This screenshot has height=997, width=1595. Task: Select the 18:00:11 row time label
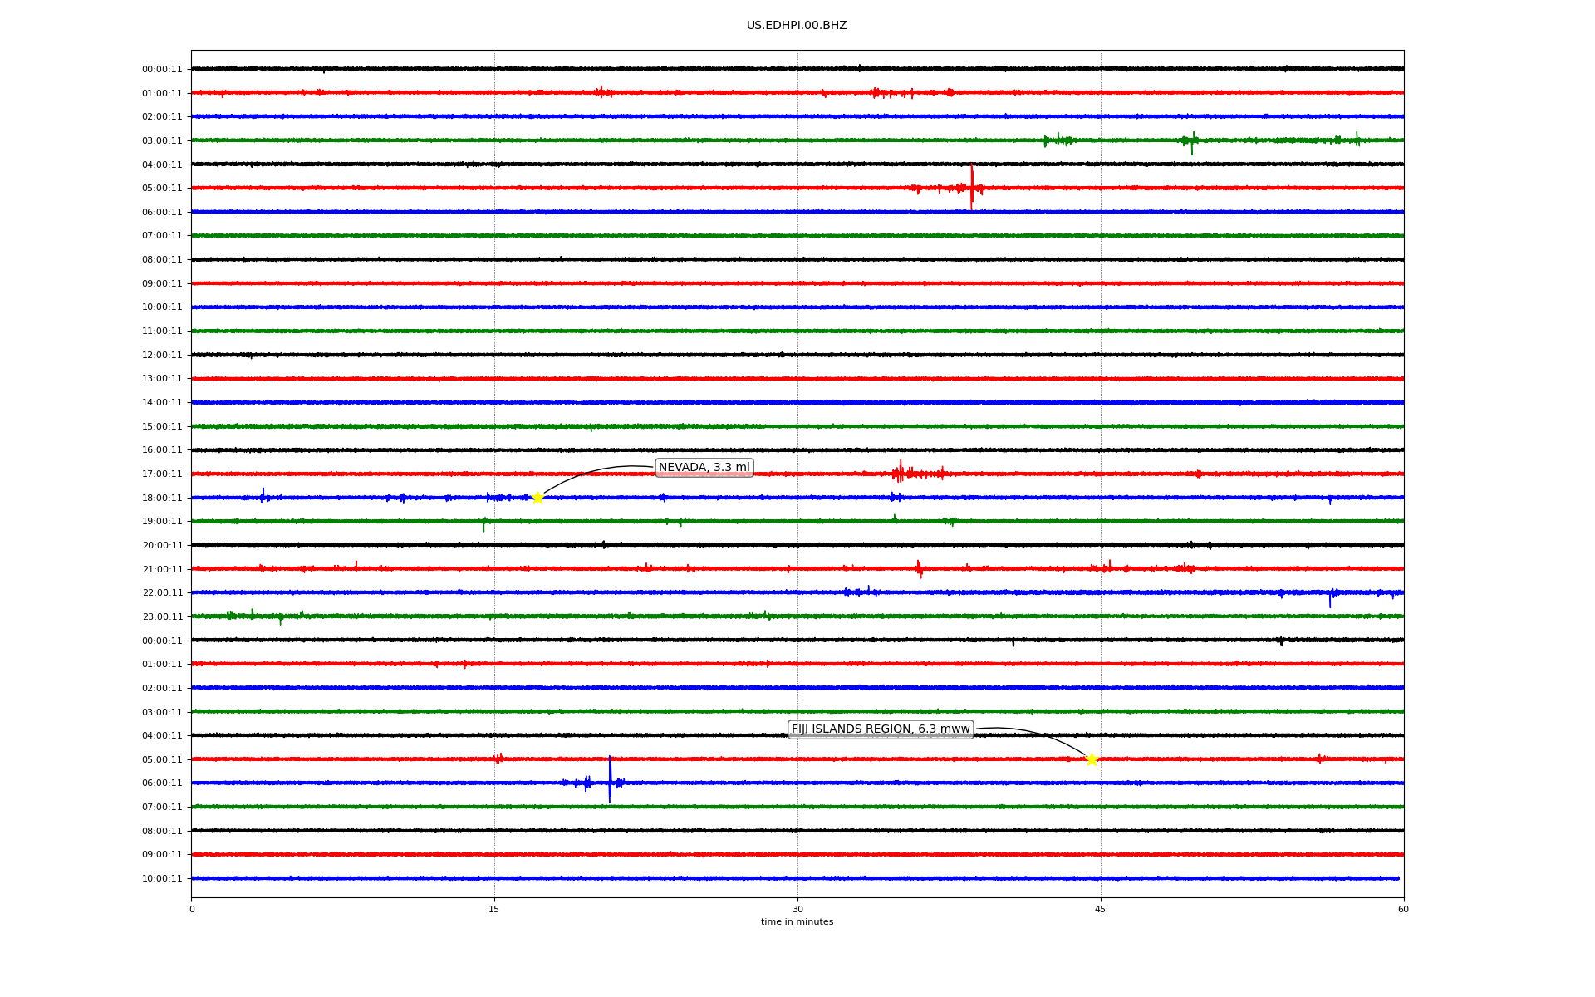(162, 498)
